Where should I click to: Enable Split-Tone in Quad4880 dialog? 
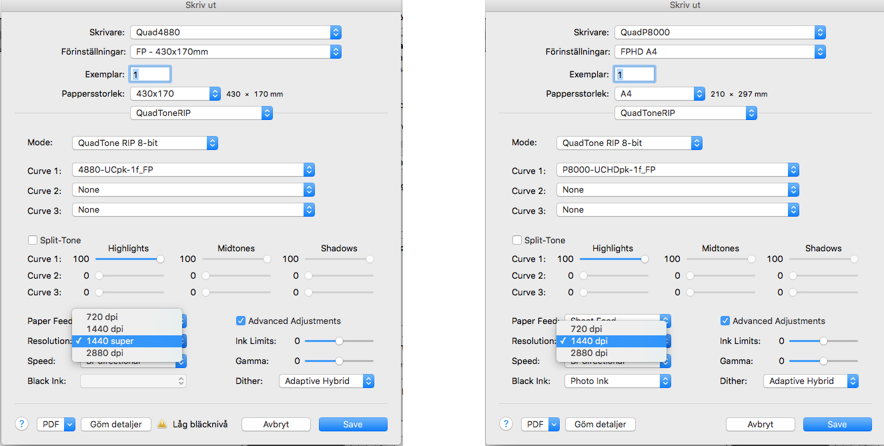32,240
